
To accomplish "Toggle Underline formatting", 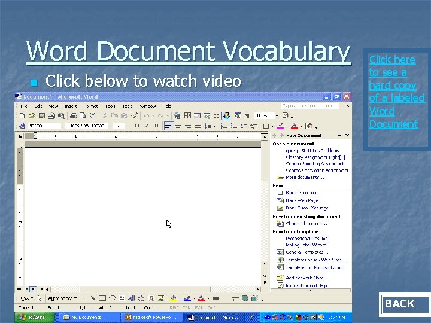I will pos(156,126).
